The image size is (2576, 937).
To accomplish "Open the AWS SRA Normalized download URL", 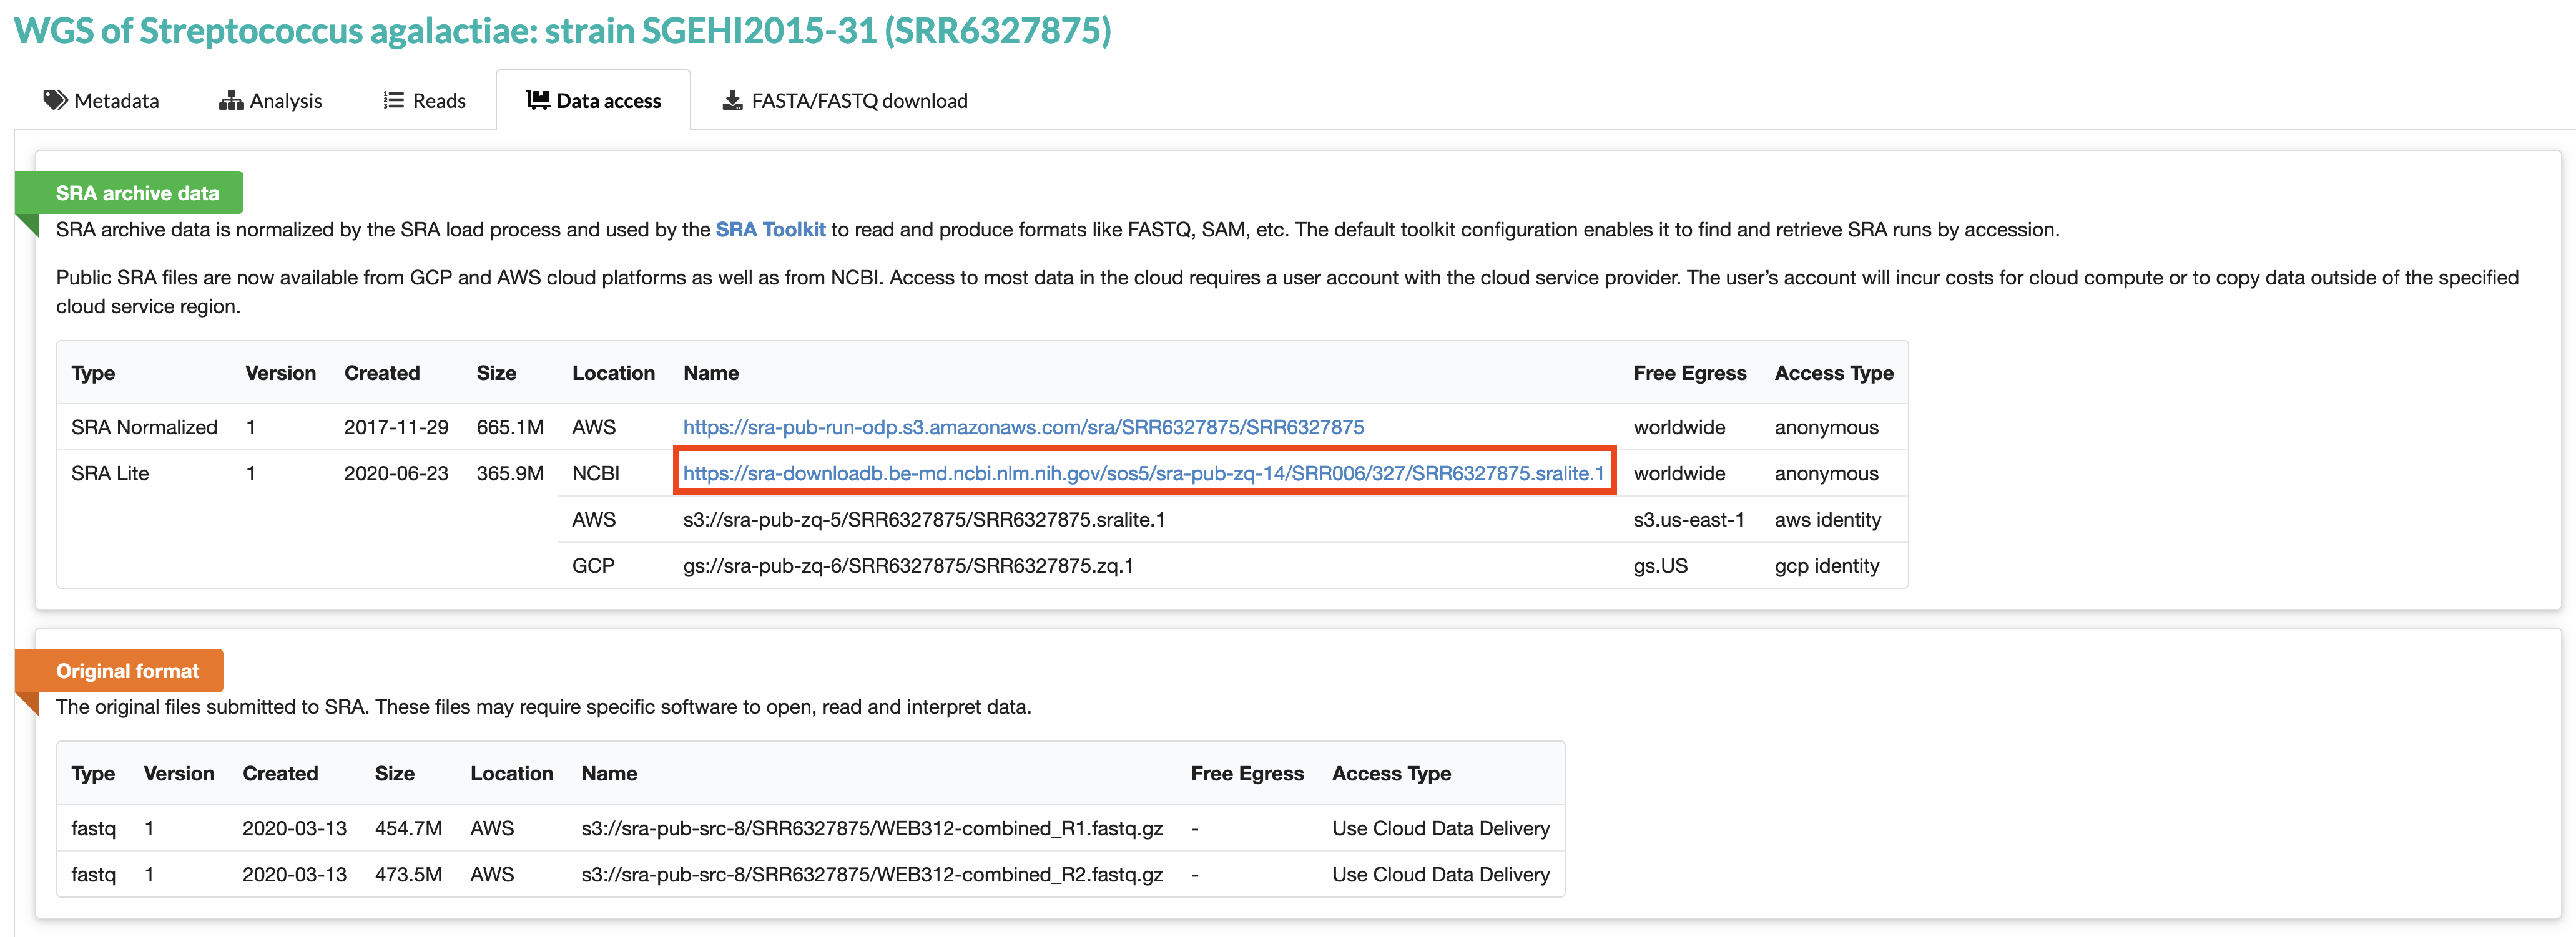I will coord(1022,427).
